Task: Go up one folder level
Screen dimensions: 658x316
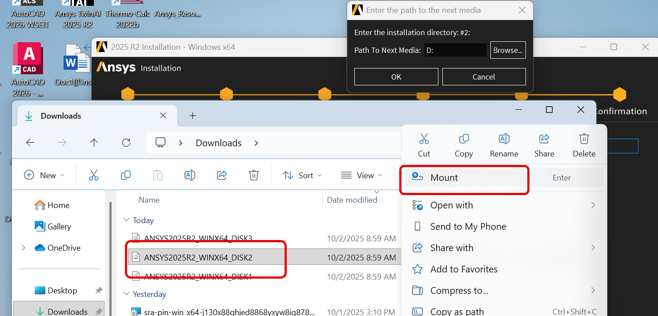Action: [94, 143]
